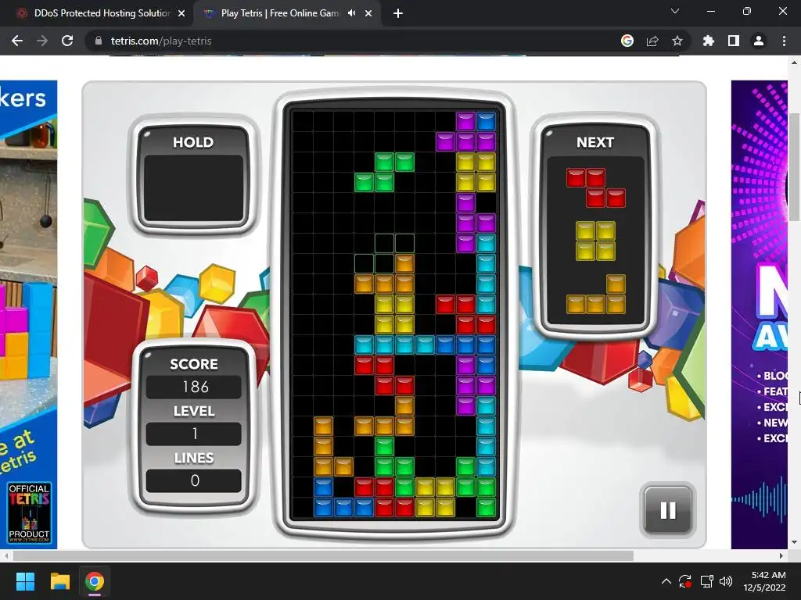The image size is (801, 600).
Task: Toggle Chrome side panel
Action: pyautogui.click(x=734, y=41)
